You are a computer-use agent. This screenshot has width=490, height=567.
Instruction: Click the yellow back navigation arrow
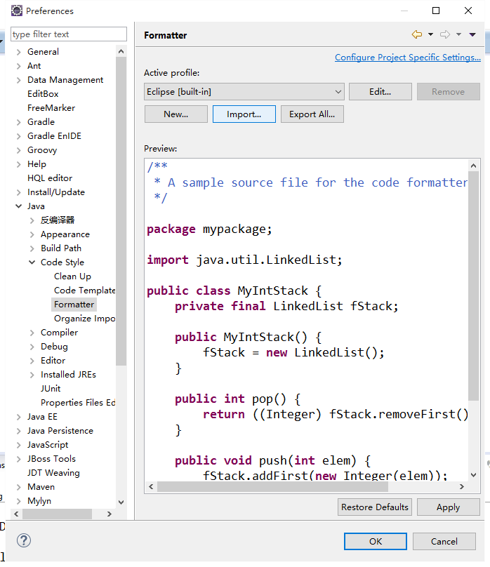pos(416,34)
